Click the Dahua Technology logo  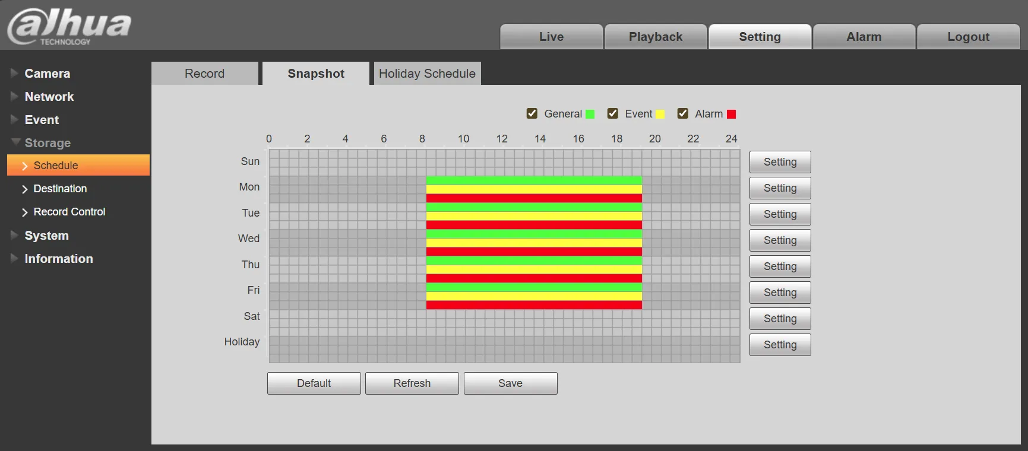[69, 27]
